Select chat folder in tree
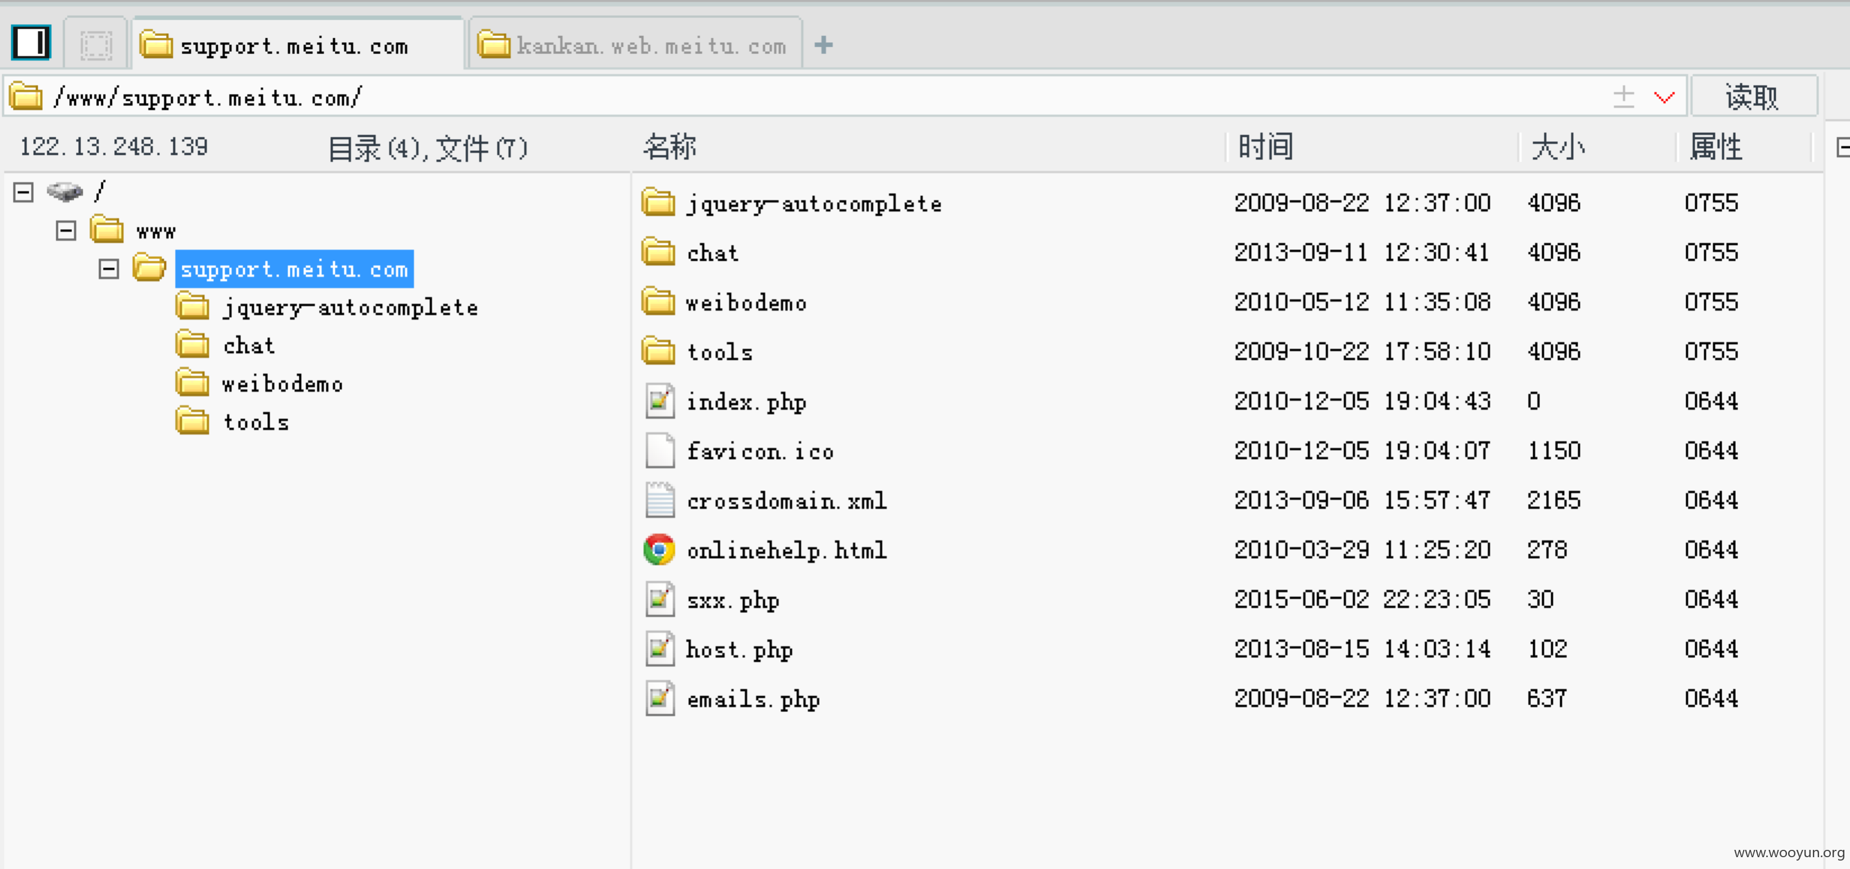The width and height of the screenshot is (1850, 869). point(249,346)
